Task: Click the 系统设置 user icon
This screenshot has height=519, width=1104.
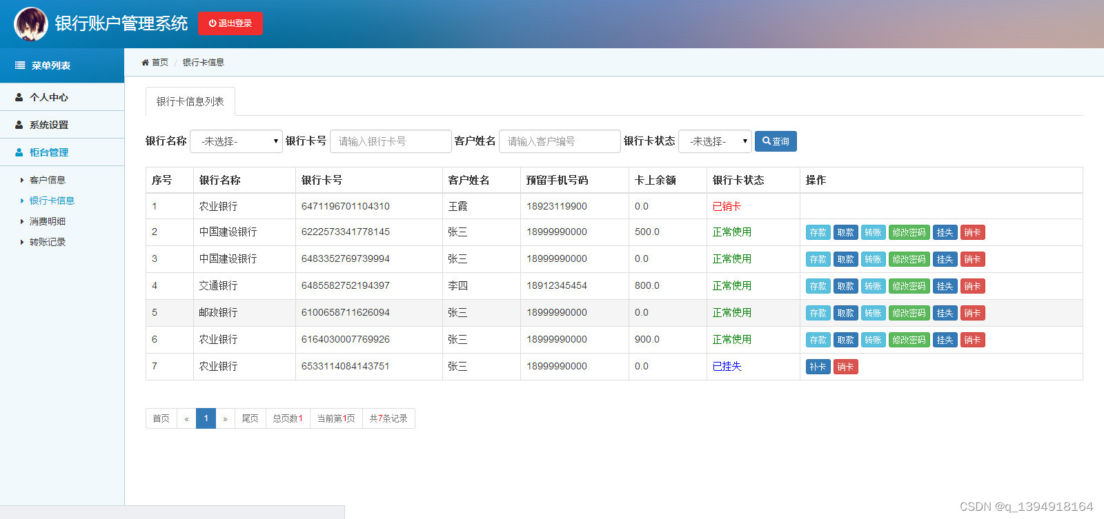Action: [19, 125]
